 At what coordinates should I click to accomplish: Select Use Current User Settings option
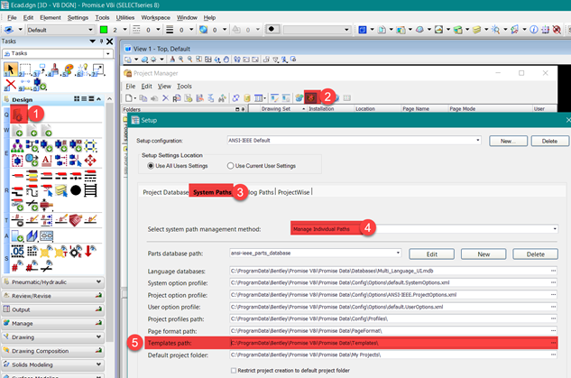tap(230, 166)
